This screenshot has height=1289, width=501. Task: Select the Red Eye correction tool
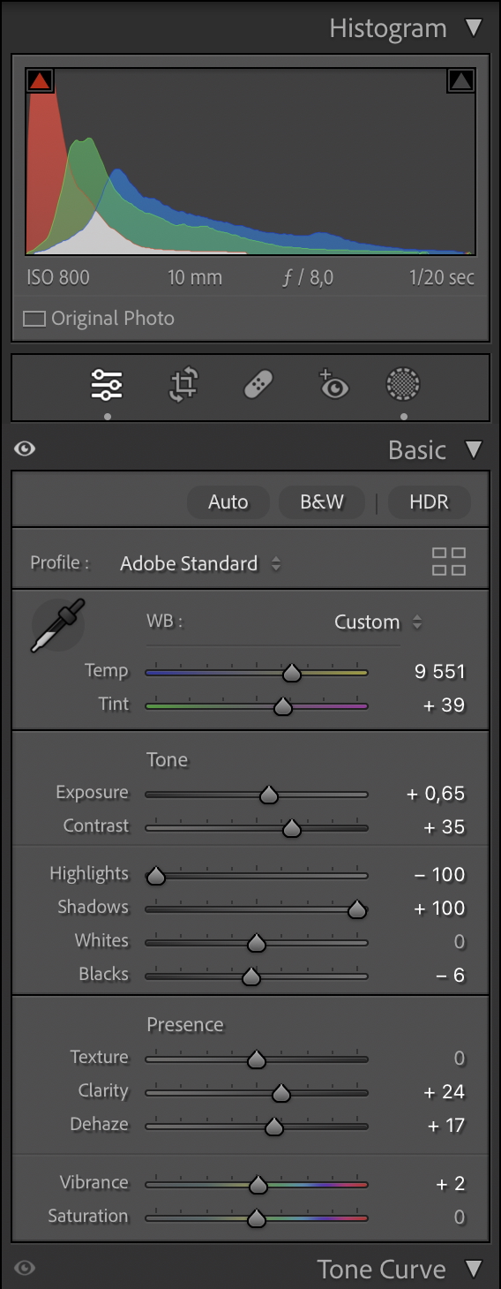[x=333, y=385]
